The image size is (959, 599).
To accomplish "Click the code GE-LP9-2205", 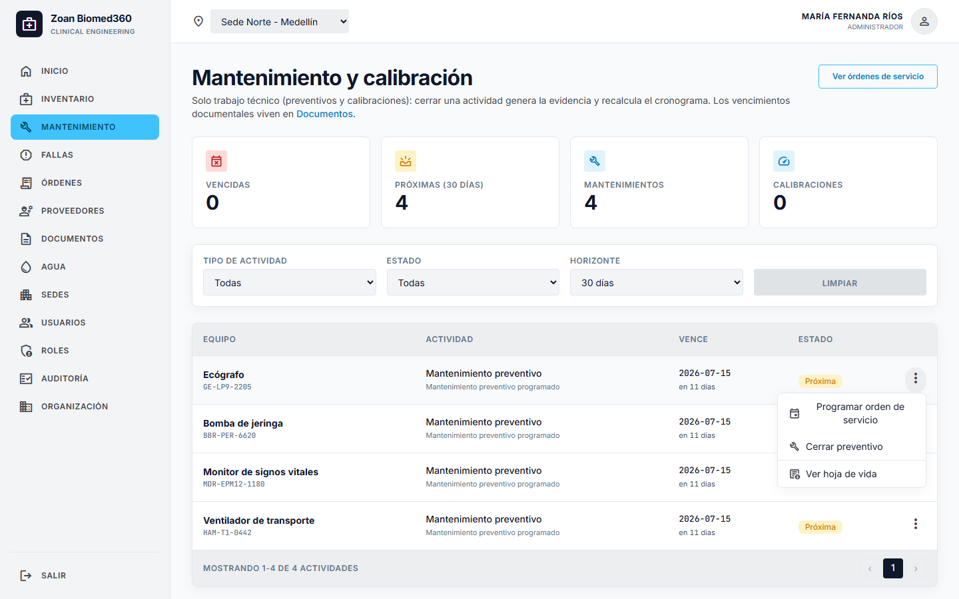I will (227, 387).
